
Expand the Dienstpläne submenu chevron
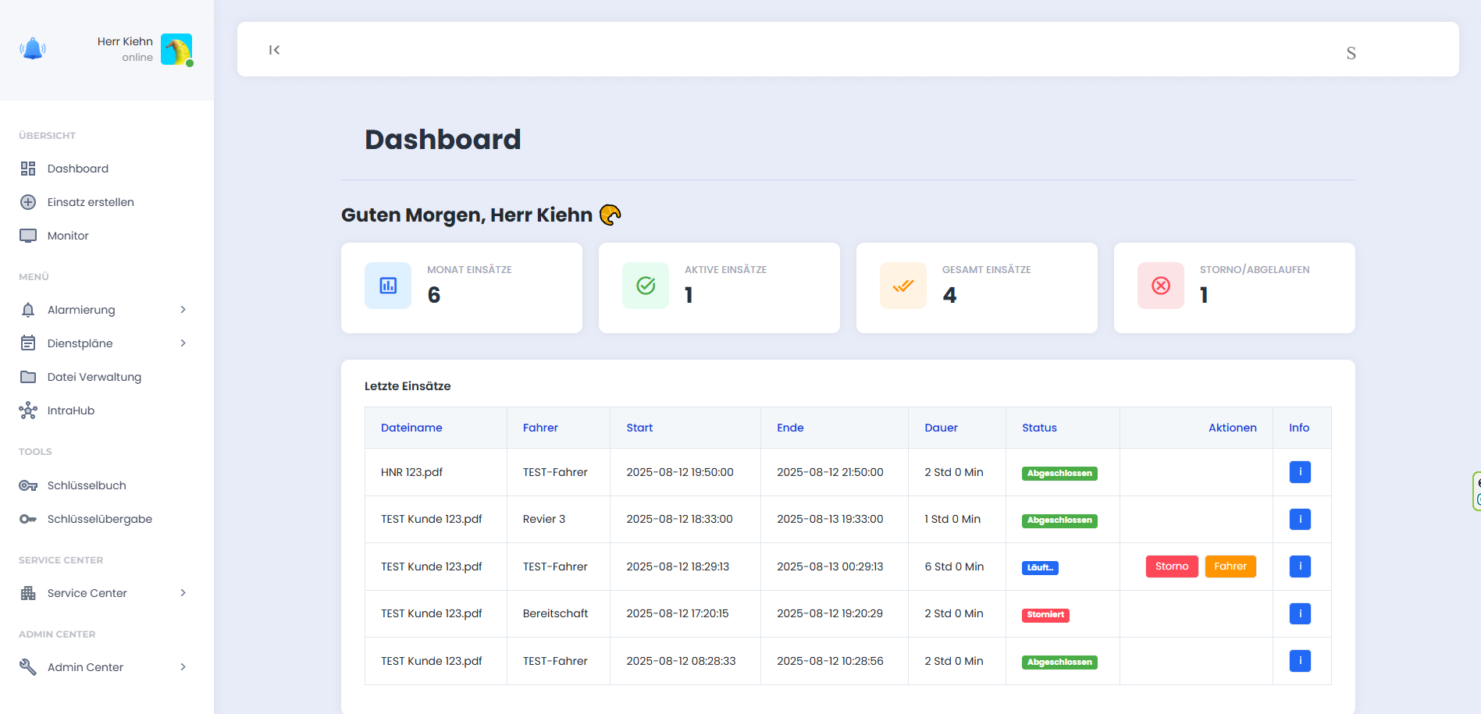[x=183, y=343]
